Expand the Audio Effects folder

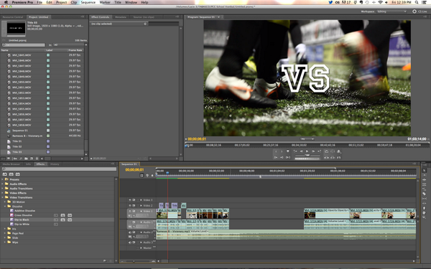(x=2, y=184)
